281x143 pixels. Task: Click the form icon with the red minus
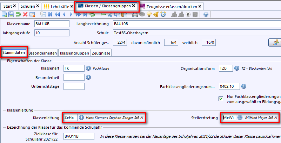pos(32,14)
